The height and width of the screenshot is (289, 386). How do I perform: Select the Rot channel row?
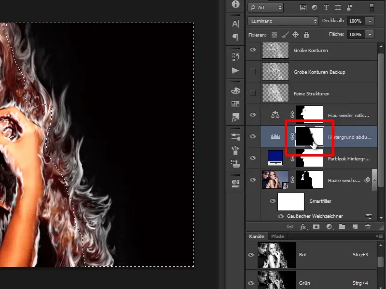(x=311, y=255)
